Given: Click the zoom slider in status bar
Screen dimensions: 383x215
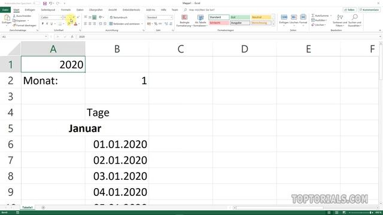Looking at the screenshot, I should pos(361,213).
